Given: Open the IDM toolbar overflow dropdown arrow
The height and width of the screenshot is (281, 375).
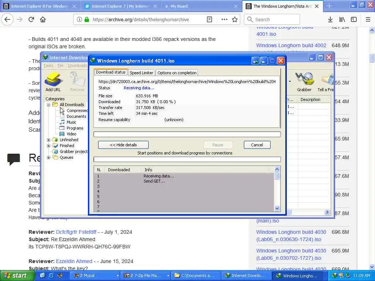Looking at the screenshot, I should coord(290,82).
